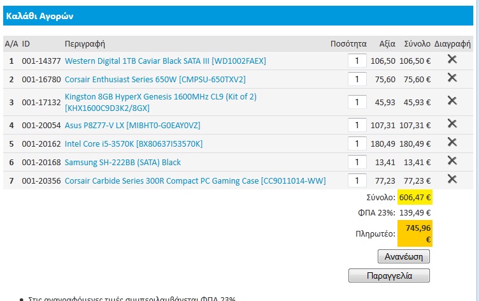Open Corsair Enthusiast Series 650W link
This screenshot has width=479, height=301.
coord(155,80)
